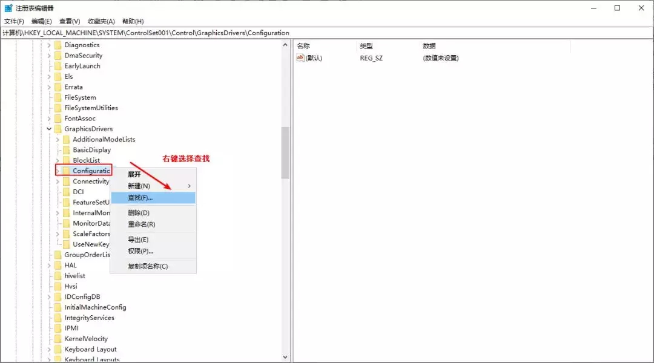This screenshot has height=363, width=654.
Task: Click the HAL folder icon
Action: 58,265
